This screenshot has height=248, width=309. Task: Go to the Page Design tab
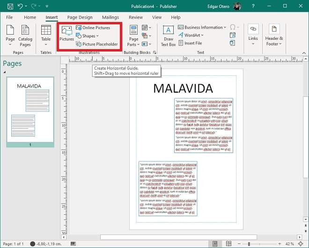[80, 17]
